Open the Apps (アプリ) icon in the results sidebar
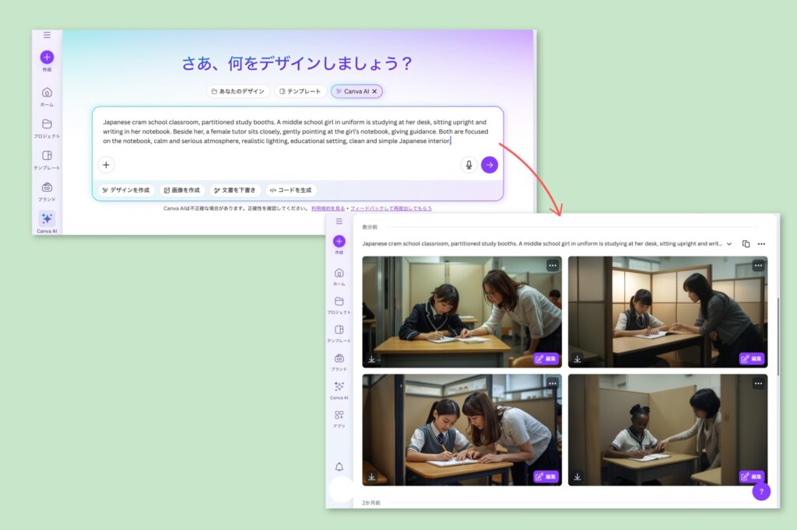 pos(339,418)
